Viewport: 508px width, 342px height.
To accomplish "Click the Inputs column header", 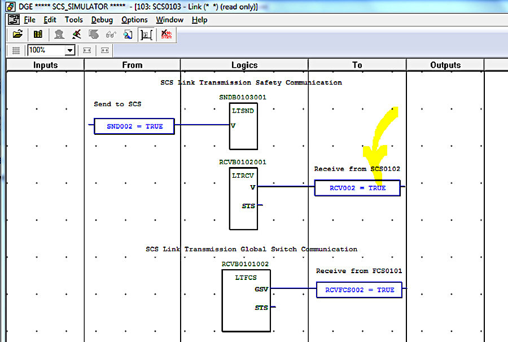I will click(x=45, y=65).
